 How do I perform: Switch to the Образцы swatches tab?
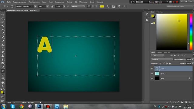160,12
